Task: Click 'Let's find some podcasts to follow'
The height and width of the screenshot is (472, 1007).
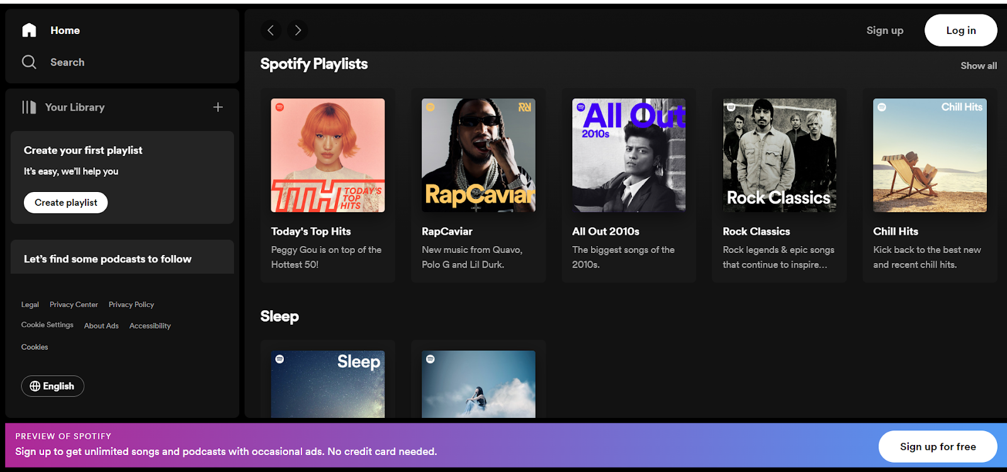Action: coord(108,259)
